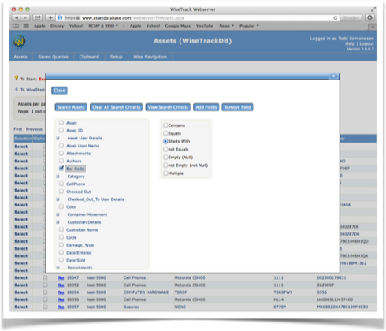The height and width of the screenshot is (331, 386).
Task: Click the No link for asset 10047
Action: click(x=61, y=277)
